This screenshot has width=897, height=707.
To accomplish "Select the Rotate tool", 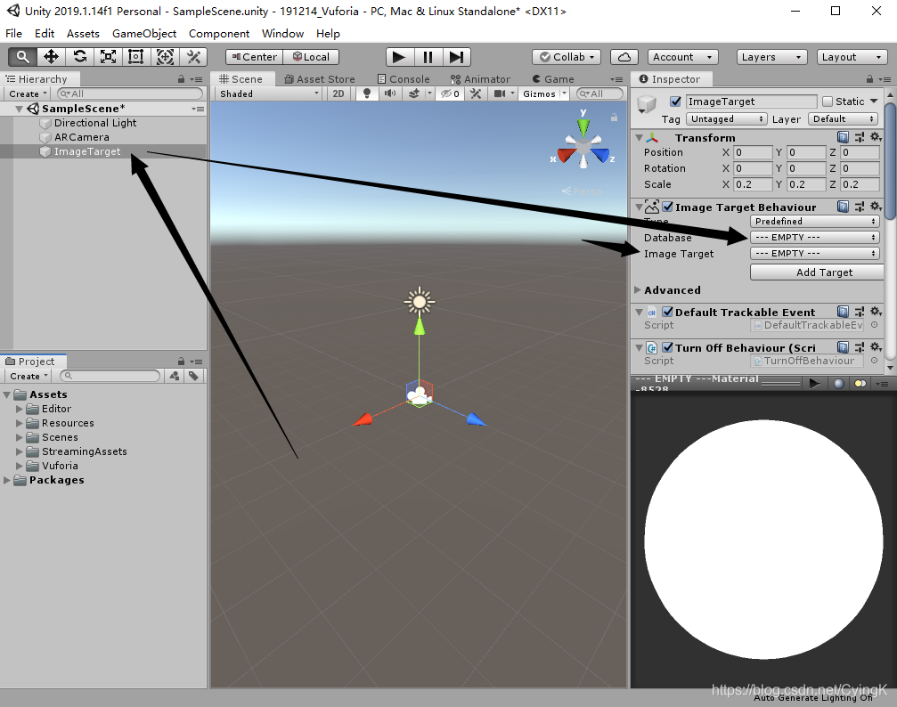I will (79, 57).
